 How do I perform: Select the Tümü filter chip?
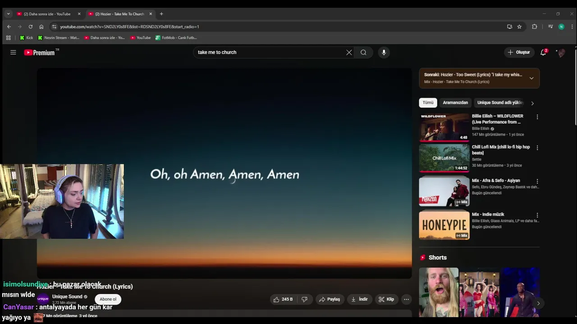(428, 103)
